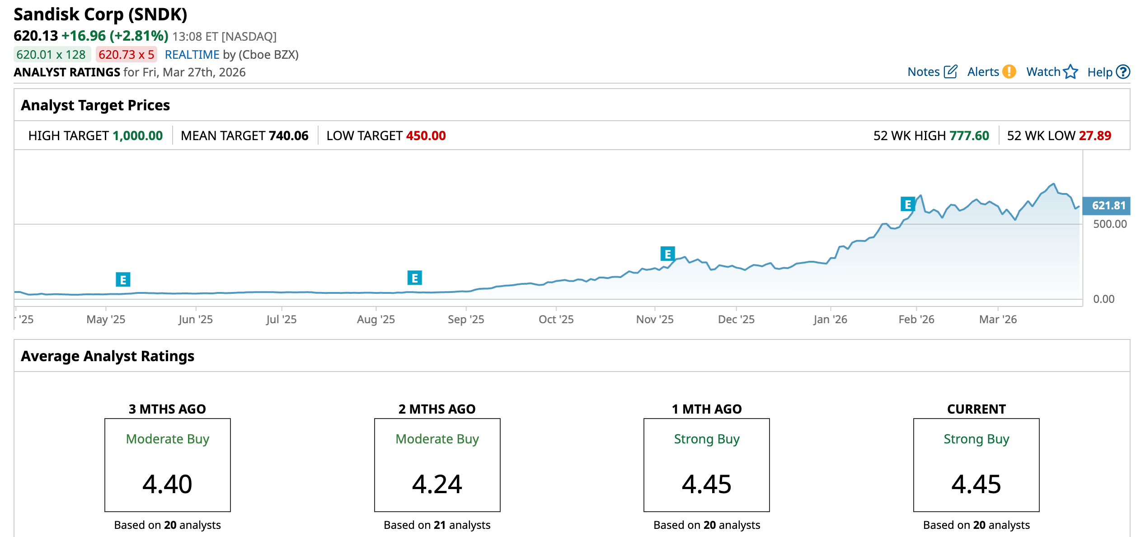Click the 1 MTH AGO rating box
Image resolution: width=1136 pixels, height=537 pixels.
tap(706, 465)
